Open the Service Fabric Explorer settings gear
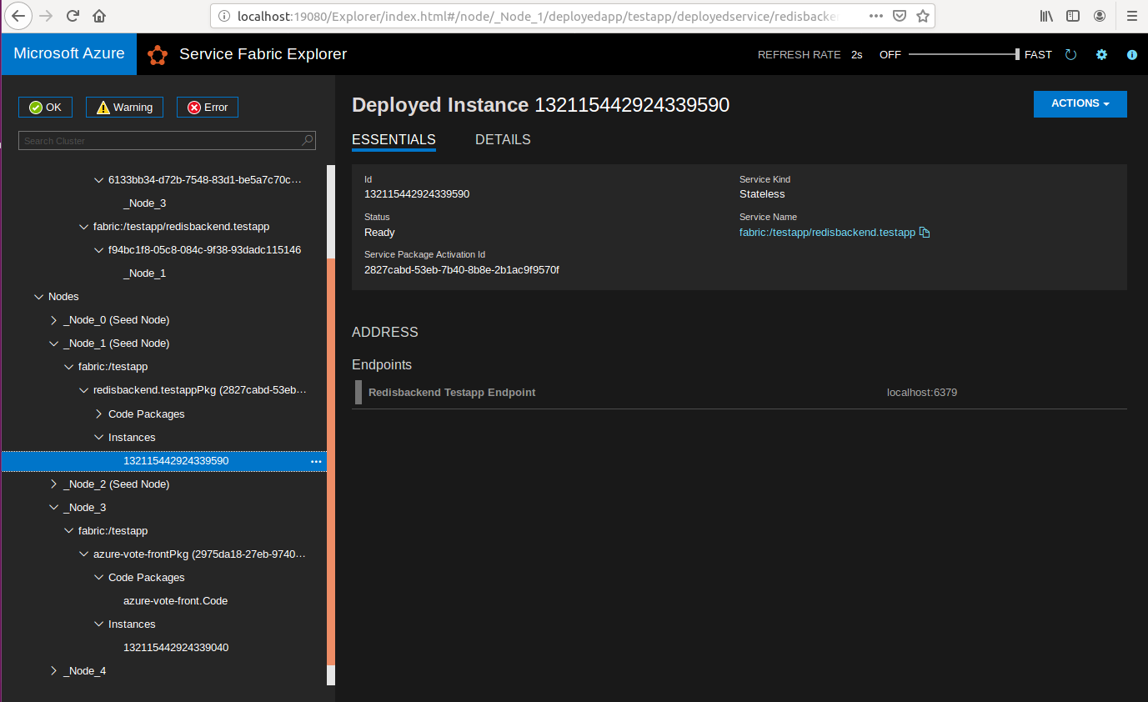Image resolution: width=1148 pixels, height=702 pixels. [1101, 54]
